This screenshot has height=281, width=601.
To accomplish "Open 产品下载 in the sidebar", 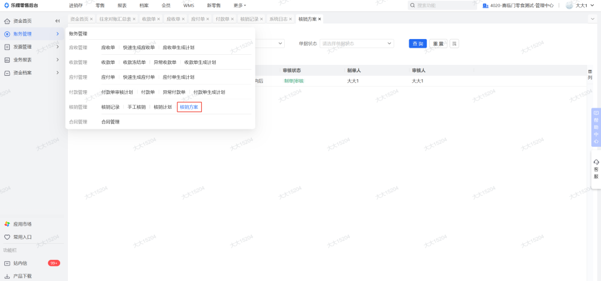I will click(23, 276).
